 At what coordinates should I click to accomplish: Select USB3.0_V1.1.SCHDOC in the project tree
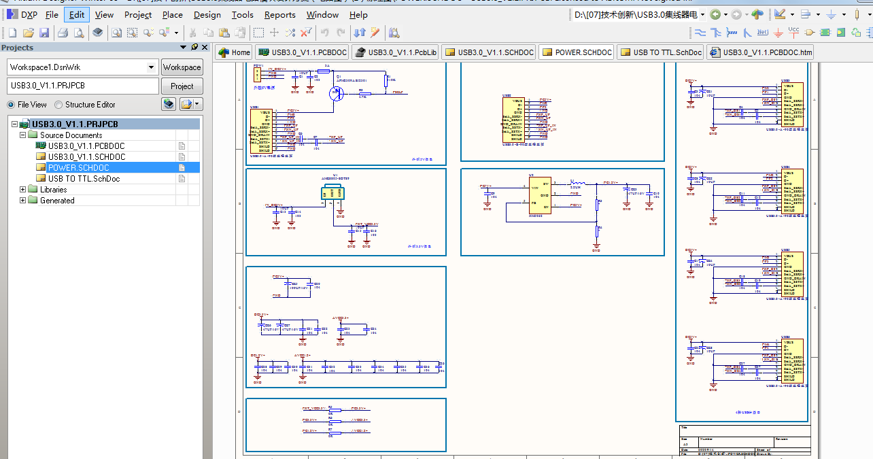point(86,157)
